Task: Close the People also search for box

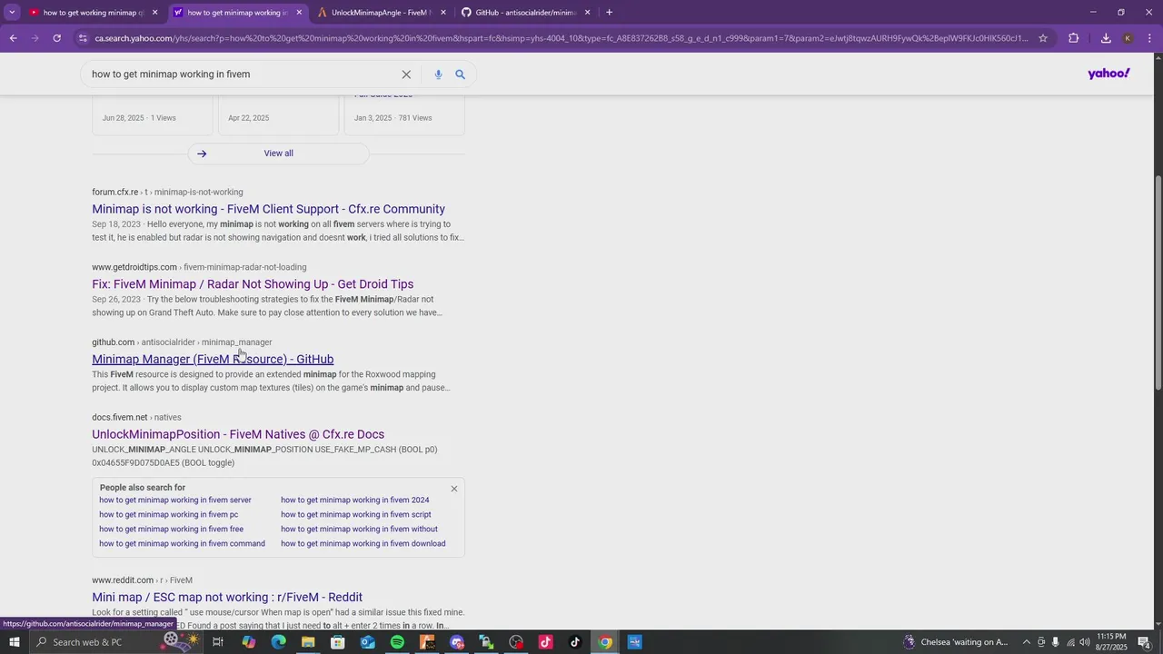Action: click(454, 489)
